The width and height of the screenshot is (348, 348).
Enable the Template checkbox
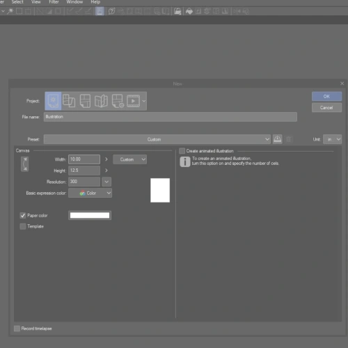pos(23,226)
